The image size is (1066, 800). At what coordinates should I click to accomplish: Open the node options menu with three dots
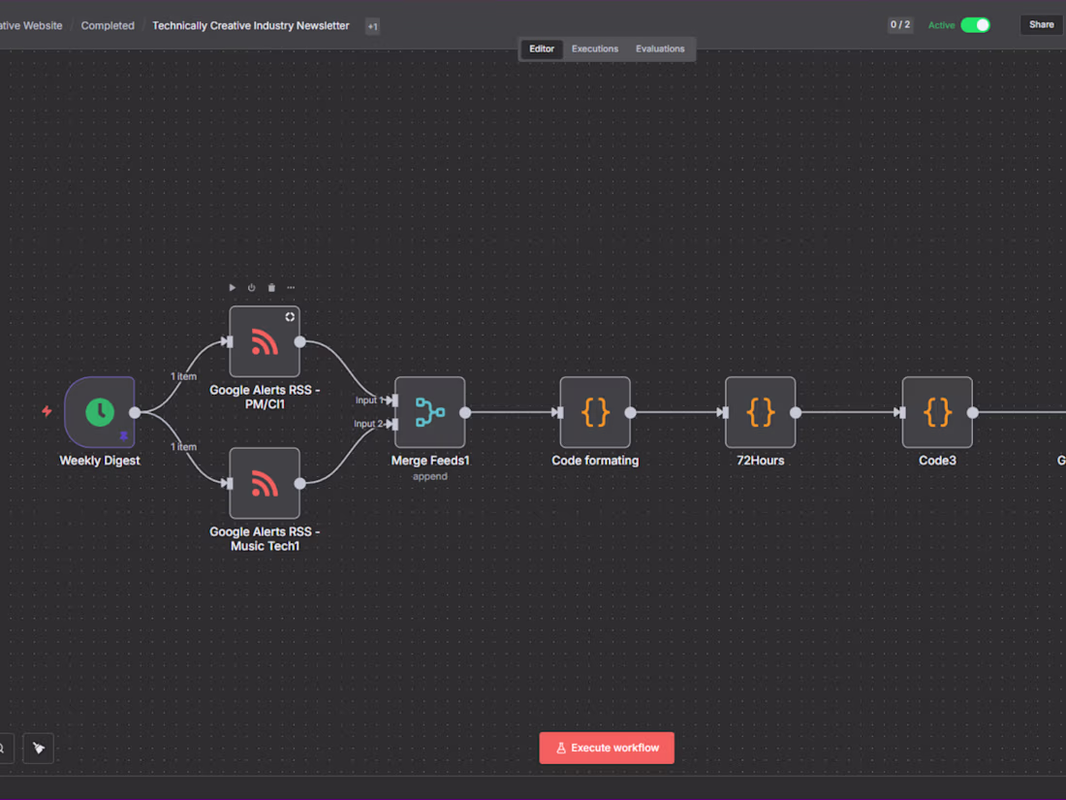point(291,287)
